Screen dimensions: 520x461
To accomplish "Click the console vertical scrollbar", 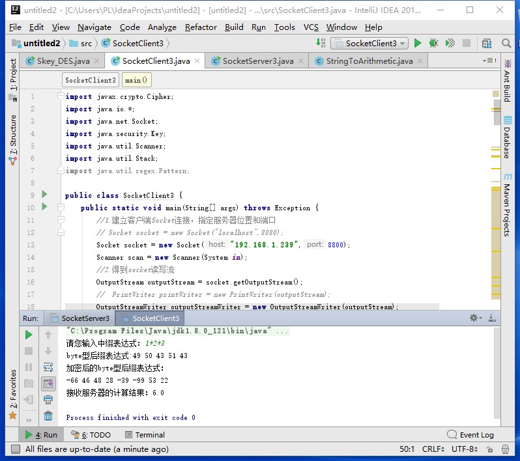I will coord(497,373).
